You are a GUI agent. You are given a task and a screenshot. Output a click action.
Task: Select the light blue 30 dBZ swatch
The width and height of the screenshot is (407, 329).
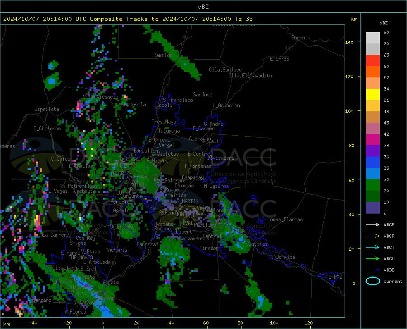click(373, 174)
